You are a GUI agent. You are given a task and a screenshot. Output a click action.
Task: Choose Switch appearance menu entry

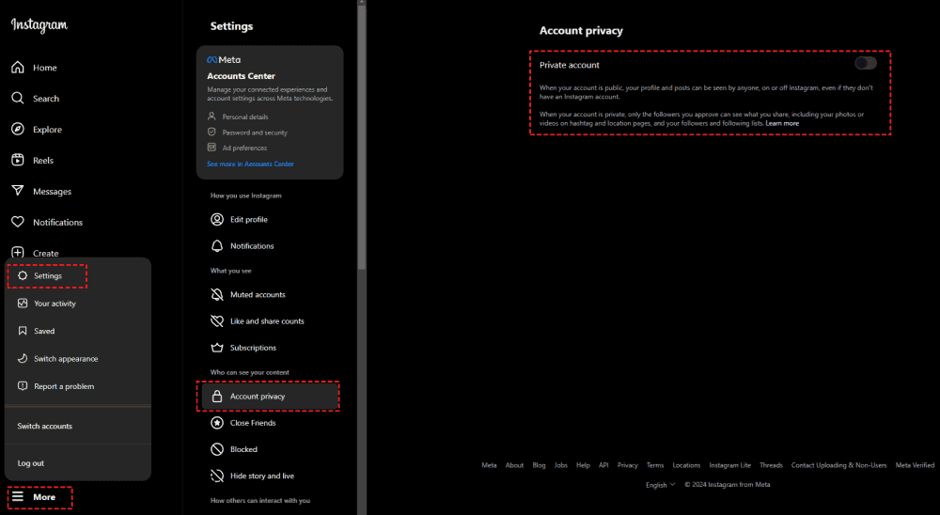click(x=65, y=359)
